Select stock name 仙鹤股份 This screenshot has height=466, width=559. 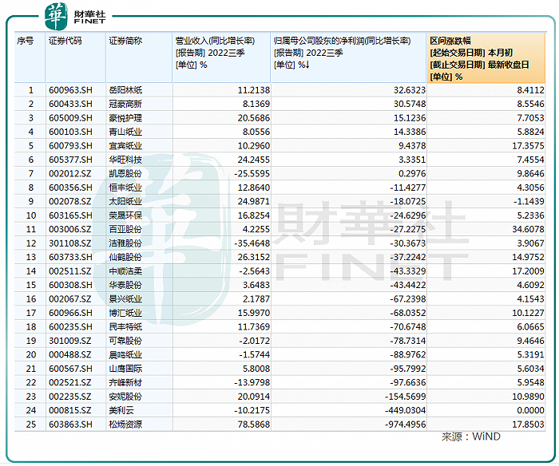125,257
